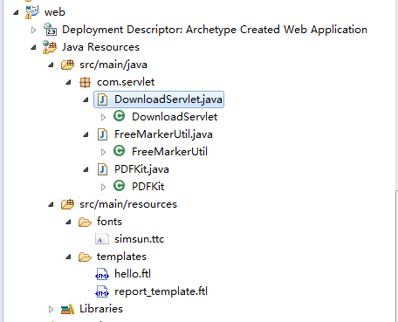Click the FreeMarkerUtil.java file icon
398x322 pixels.
(x=102, y=134)
